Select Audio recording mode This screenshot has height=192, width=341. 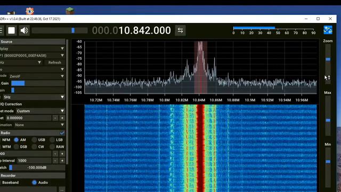tap(40, 182)
